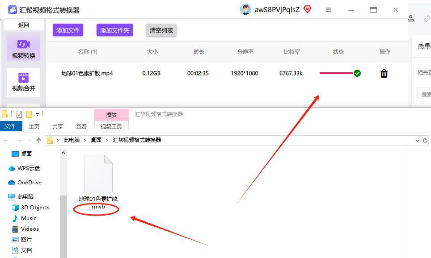Click the 播放 contextual tab
This screenshot has width=431, height=258.
click(x=111, y=115)
